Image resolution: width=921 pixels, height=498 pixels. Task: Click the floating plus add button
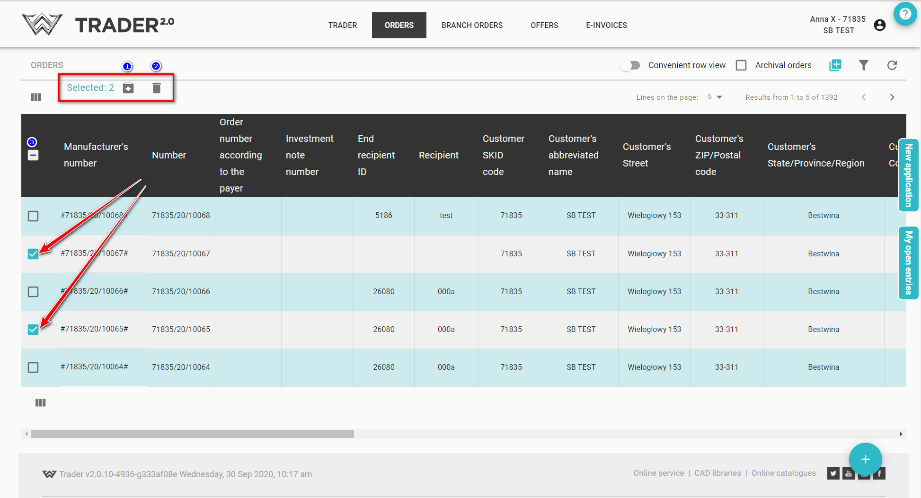coord(865,459)
